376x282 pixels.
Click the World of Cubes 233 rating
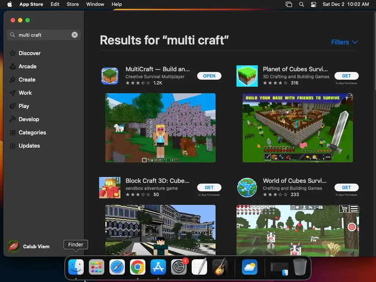pyautogui.click(x=281, y=195)
